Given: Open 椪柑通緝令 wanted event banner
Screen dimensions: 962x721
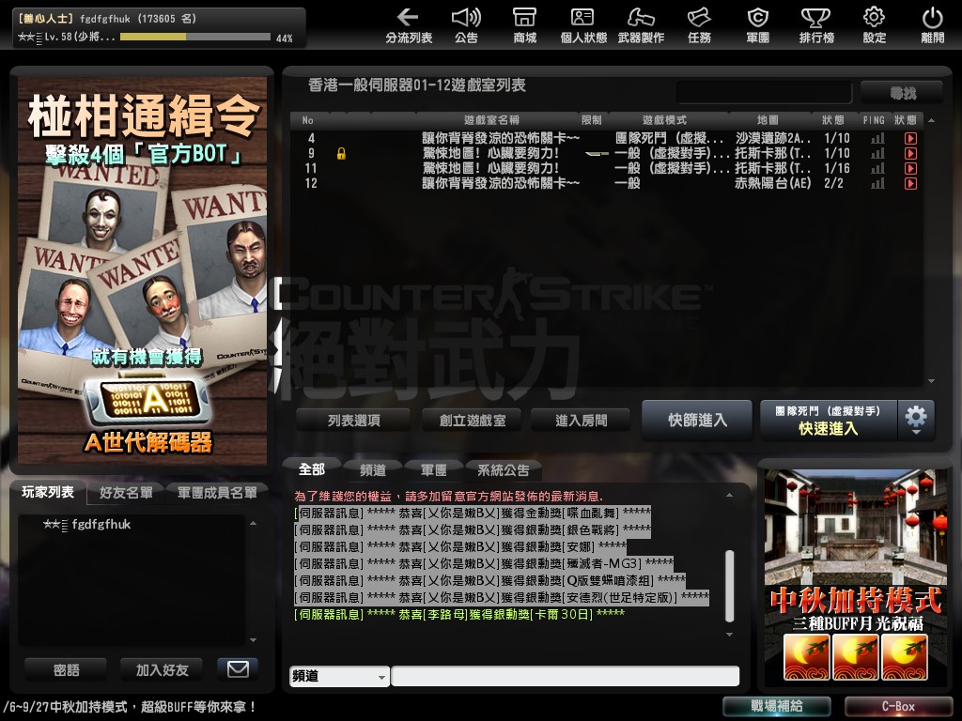Looking at the screenshot, I should (142, 270).
